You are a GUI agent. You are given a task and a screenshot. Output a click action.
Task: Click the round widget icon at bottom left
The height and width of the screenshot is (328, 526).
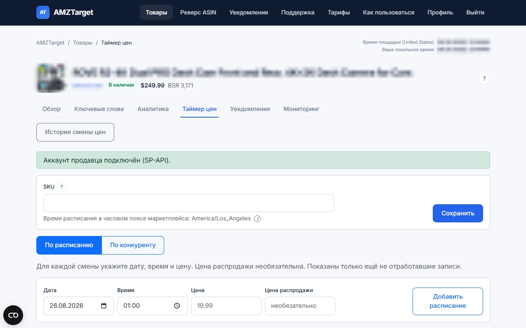click(x=13, y=315)
